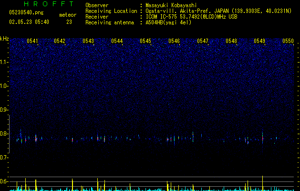The width and height of the screenshot is (300, 191).
Task: Click the 0.6 frequency axis label
Action: (4, 181)
